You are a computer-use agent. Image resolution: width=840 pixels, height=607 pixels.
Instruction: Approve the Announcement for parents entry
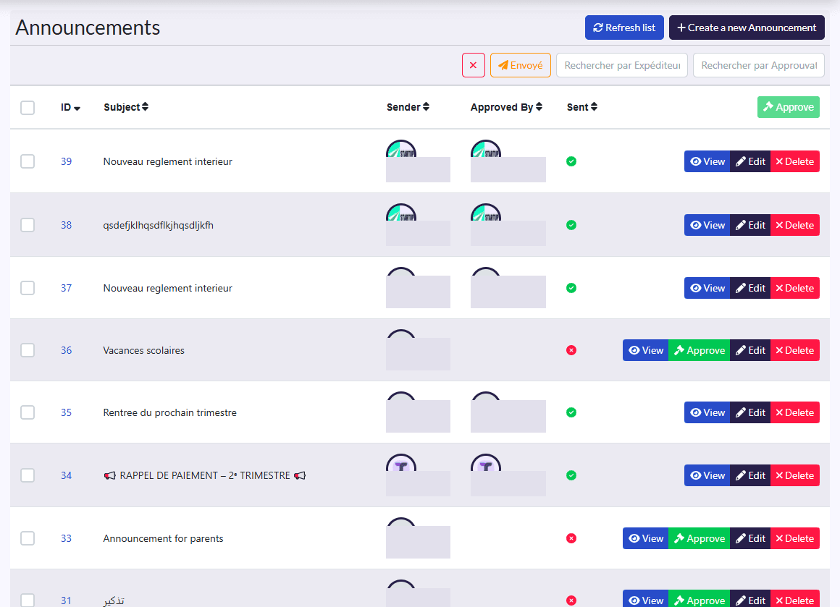(x=699, y=538)
